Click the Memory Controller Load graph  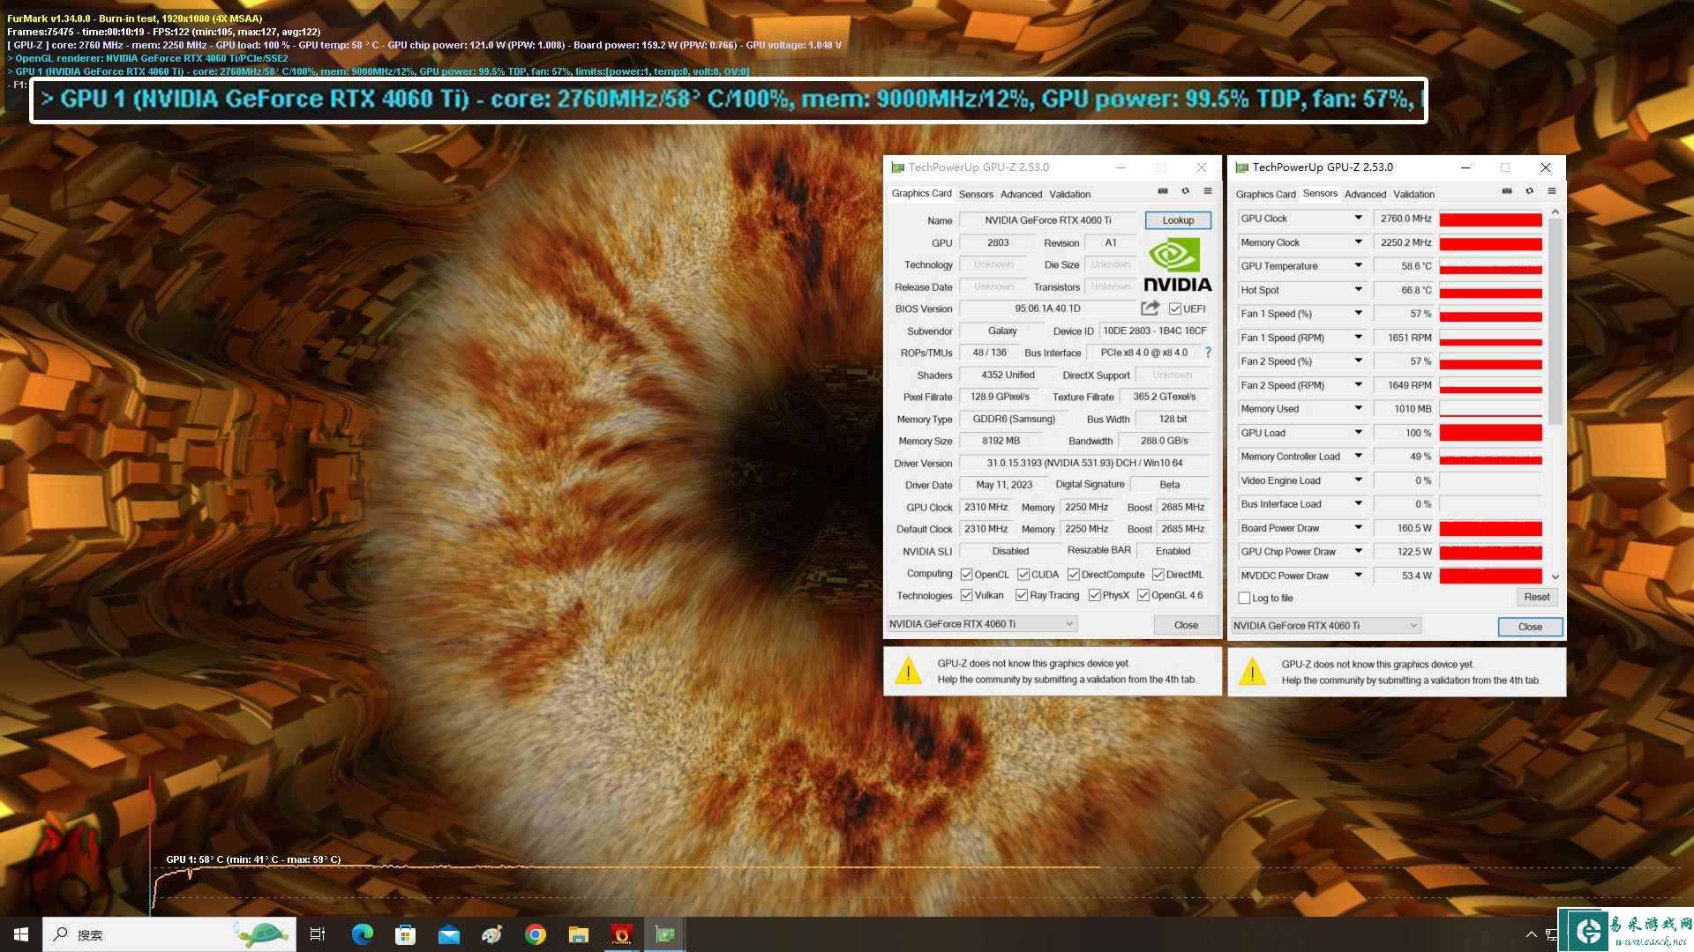(x=1490, y=457)
